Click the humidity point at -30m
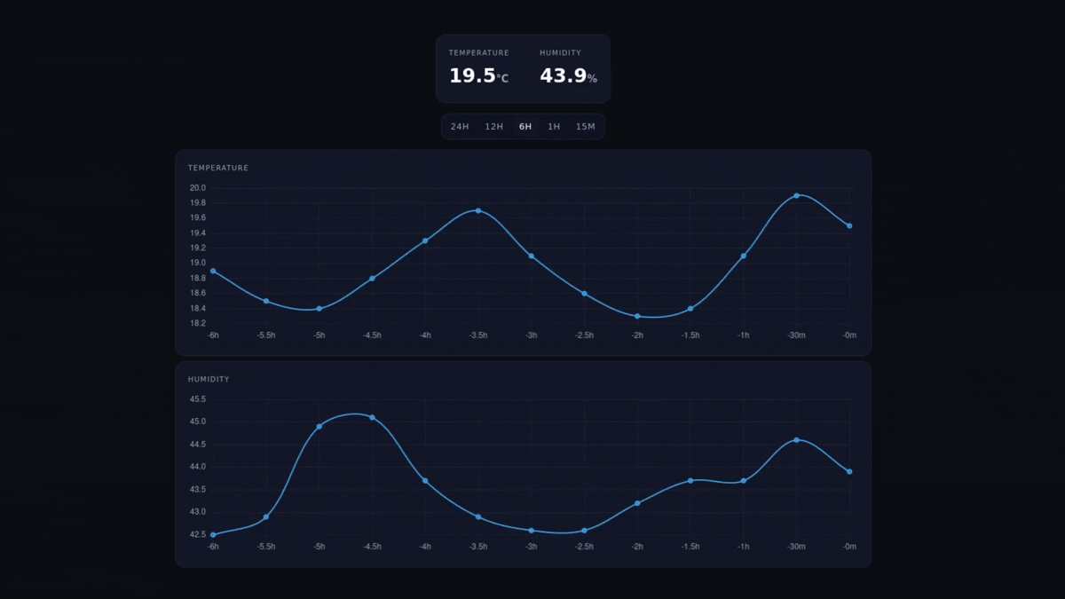The width and height of the screenshot is (1065, 599). pos(797,438)
